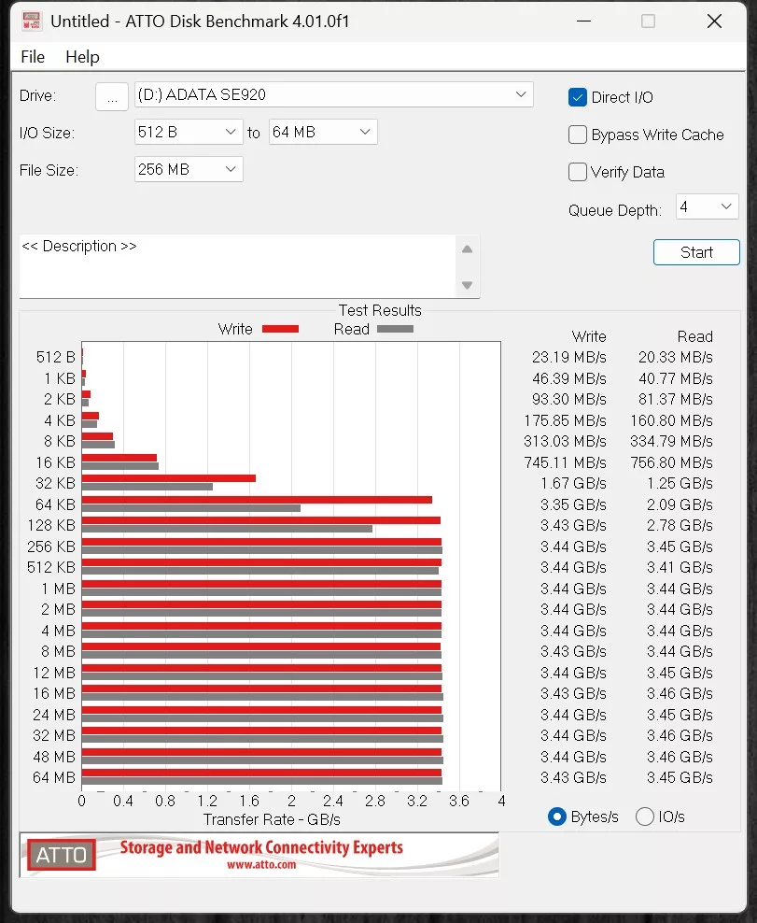Click the 64 KB write value 3.35 GB/s
This screenshot has height=923, width=757.
click(573, 505)
